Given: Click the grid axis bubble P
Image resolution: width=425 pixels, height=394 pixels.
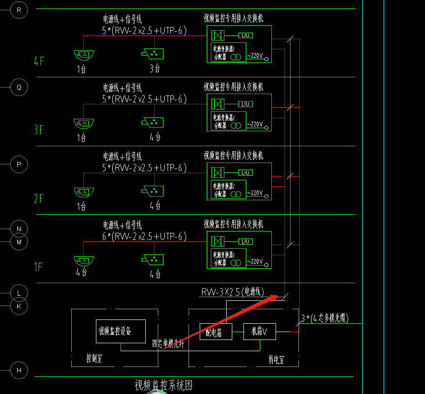Looking at the screenshot, I should (x=19, y=164).
